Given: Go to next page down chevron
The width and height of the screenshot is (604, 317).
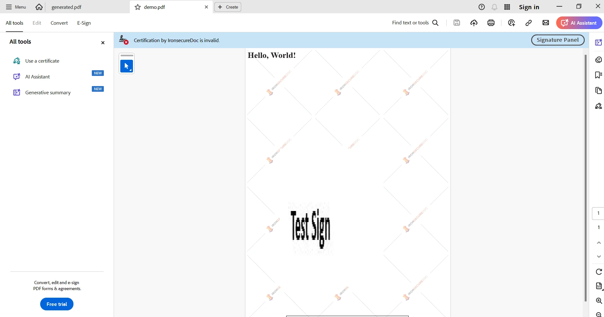Looking at the screenshot, I should [599, 257].
